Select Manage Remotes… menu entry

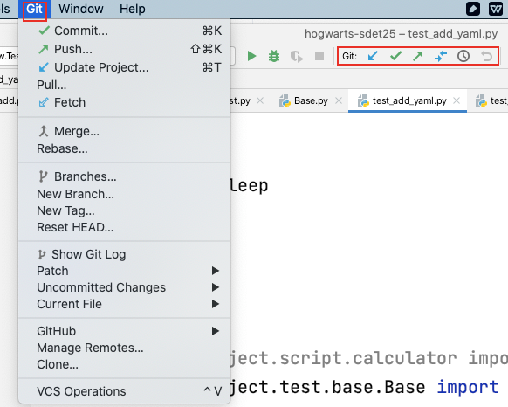click(x=125, y=348)
